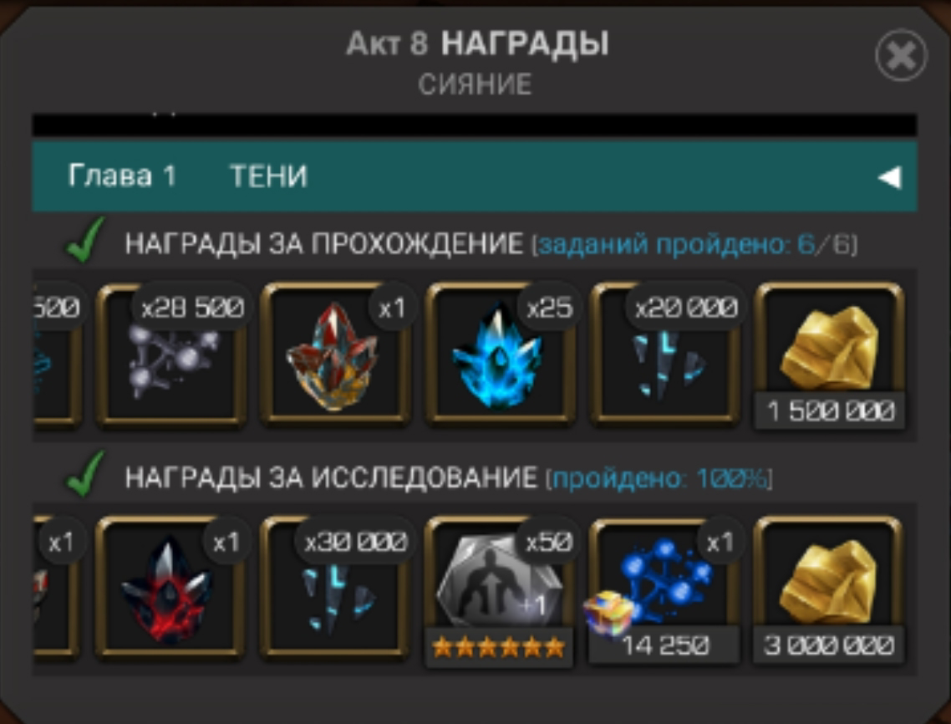Collapse the Глава 1 ТЕНИ section arrow
The height and width of the screenshot is (724, 951).
[x=890, y=177]
